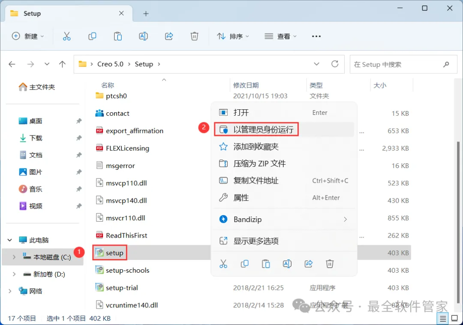Go back with the Back arrow
The image size is (463, 325).
pos(12,64)
